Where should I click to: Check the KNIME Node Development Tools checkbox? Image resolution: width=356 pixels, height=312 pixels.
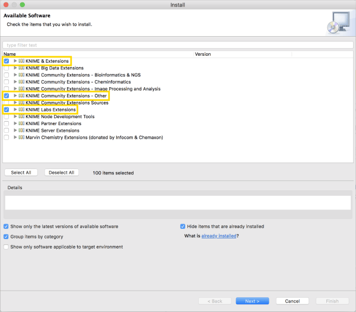[x=7, y=117]
